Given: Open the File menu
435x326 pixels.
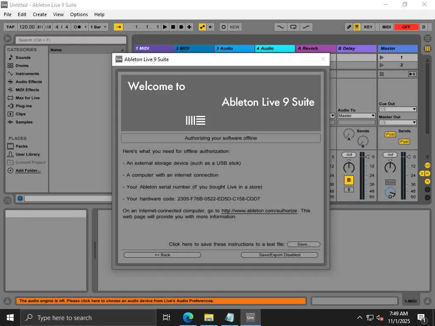Looking at the screenshot, I should pos(8,14).
